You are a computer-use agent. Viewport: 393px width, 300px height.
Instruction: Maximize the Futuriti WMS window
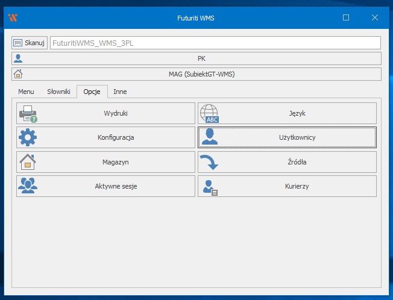346,18
